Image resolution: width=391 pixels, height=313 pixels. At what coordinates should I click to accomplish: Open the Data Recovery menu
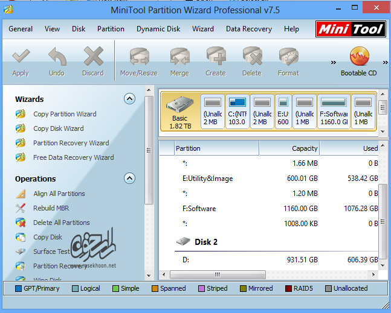point(249,29)
